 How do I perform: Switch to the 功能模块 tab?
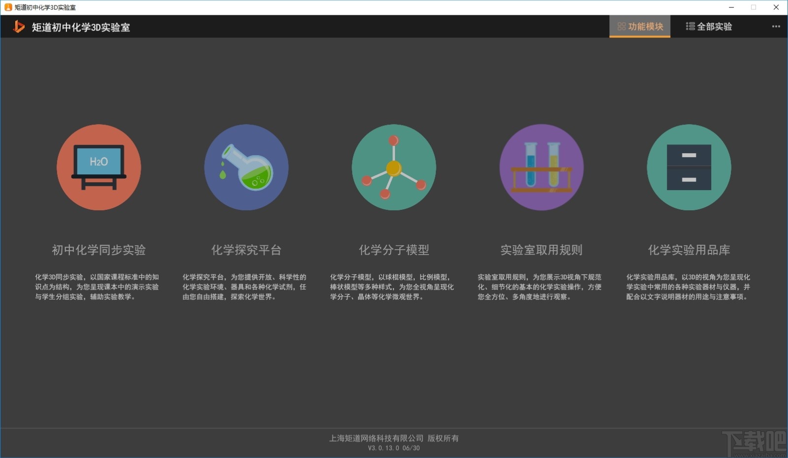(x=640, y=27)
